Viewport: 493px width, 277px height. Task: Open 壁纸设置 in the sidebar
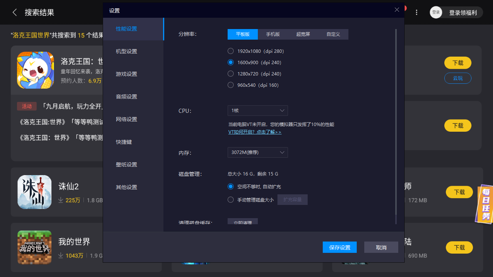pyautogui.click(x=134, y=165)
